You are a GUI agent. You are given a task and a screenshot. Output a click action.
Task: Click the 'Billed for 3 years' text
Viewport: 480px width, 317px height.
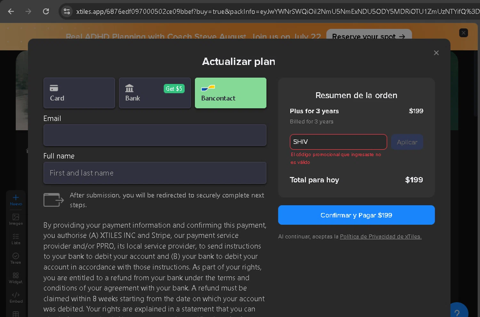pos(312,122)
